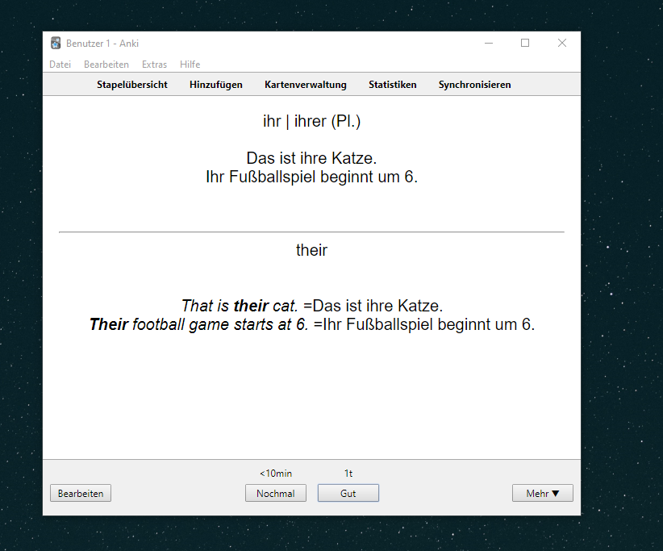Click the Bearbeiten button at bottom left
The image size is (663, 551).
(x=81, y=493)
